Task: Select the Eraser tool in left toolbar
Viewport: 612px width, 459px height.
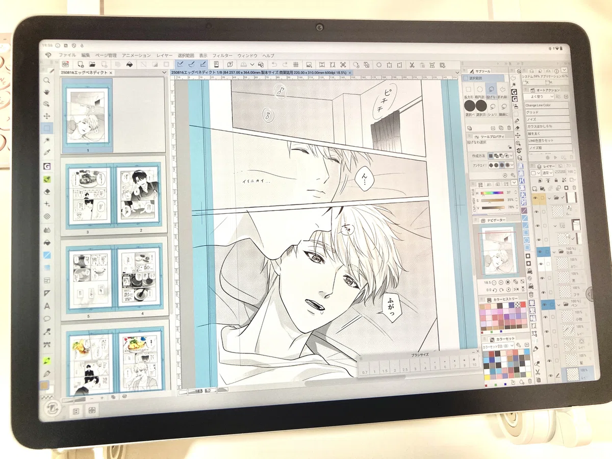Action: click(x=47, y=191)
